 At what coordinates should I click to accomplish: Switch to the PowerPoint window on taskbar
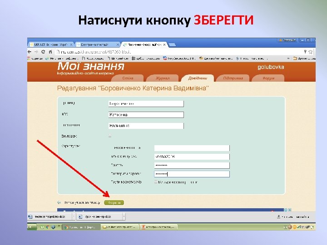[159, 227]
